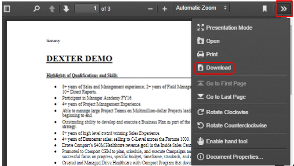Open the Automatic Zoom dropdown
The image size is (294, 166).
click(x=201, y=8)
